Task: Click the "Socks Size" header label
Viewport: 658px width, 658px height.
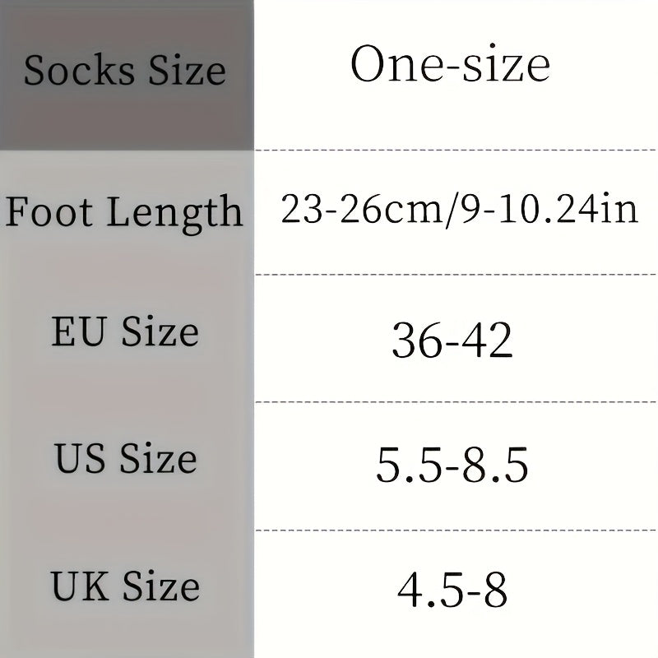Action: (124, 70)
